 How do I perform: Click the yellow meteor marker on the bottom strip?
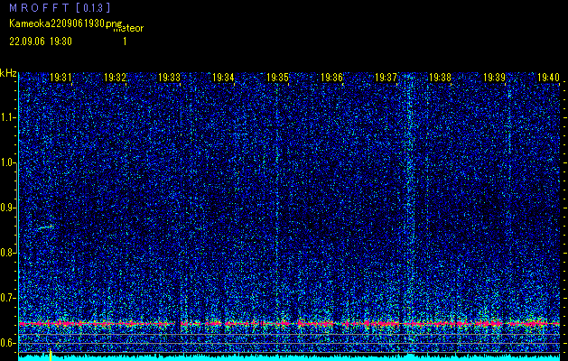[x=51, y=356]
